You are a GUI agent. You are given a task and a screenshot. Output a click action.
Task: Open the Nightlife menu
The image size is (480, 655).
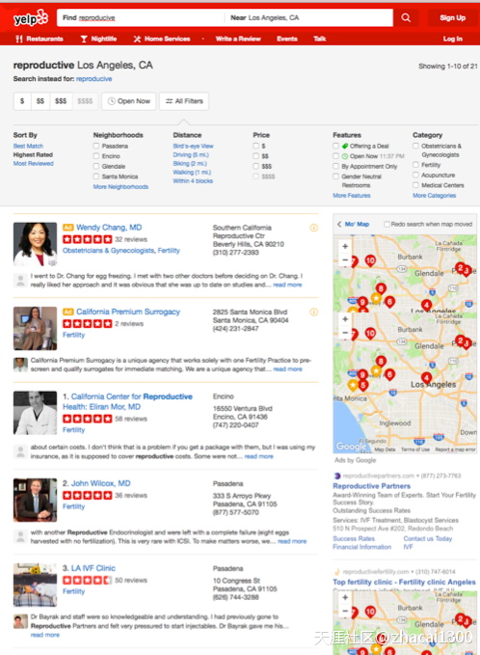(98, 39)
